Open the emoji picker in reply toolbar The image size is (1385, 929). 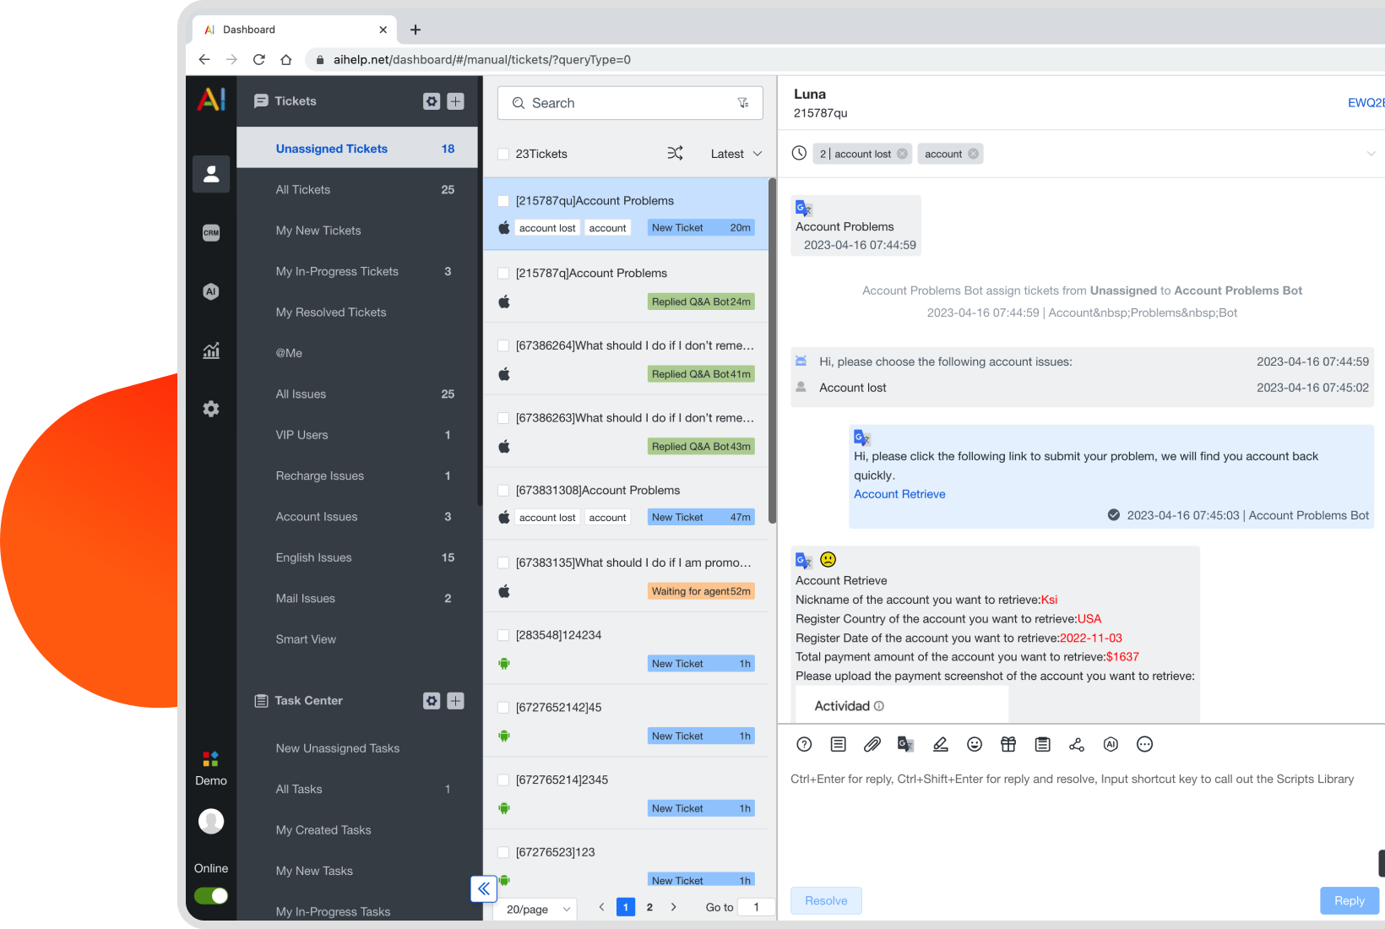pos(975,744)
